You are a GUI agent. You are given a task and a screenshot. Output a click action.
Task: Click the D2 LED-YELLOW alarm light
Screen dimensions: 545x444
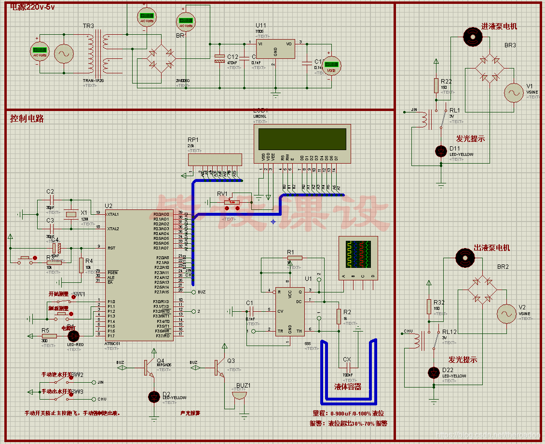pyautogui.click(x=154, y=397)
